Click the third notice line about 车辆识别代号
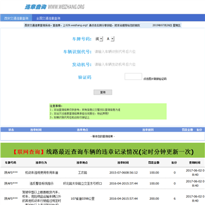205x205 pixels. pos(69,117)
